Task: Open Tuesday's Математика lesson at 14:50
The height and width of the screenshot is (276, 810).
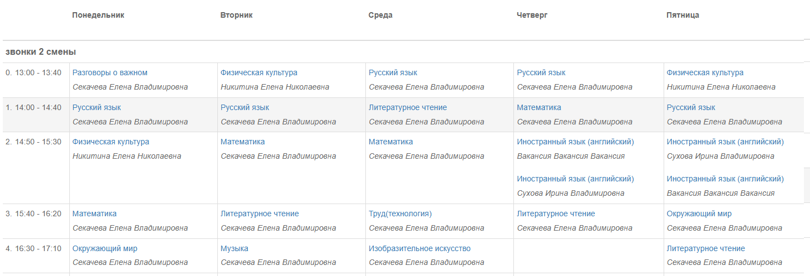Action: tap(243, 142)
